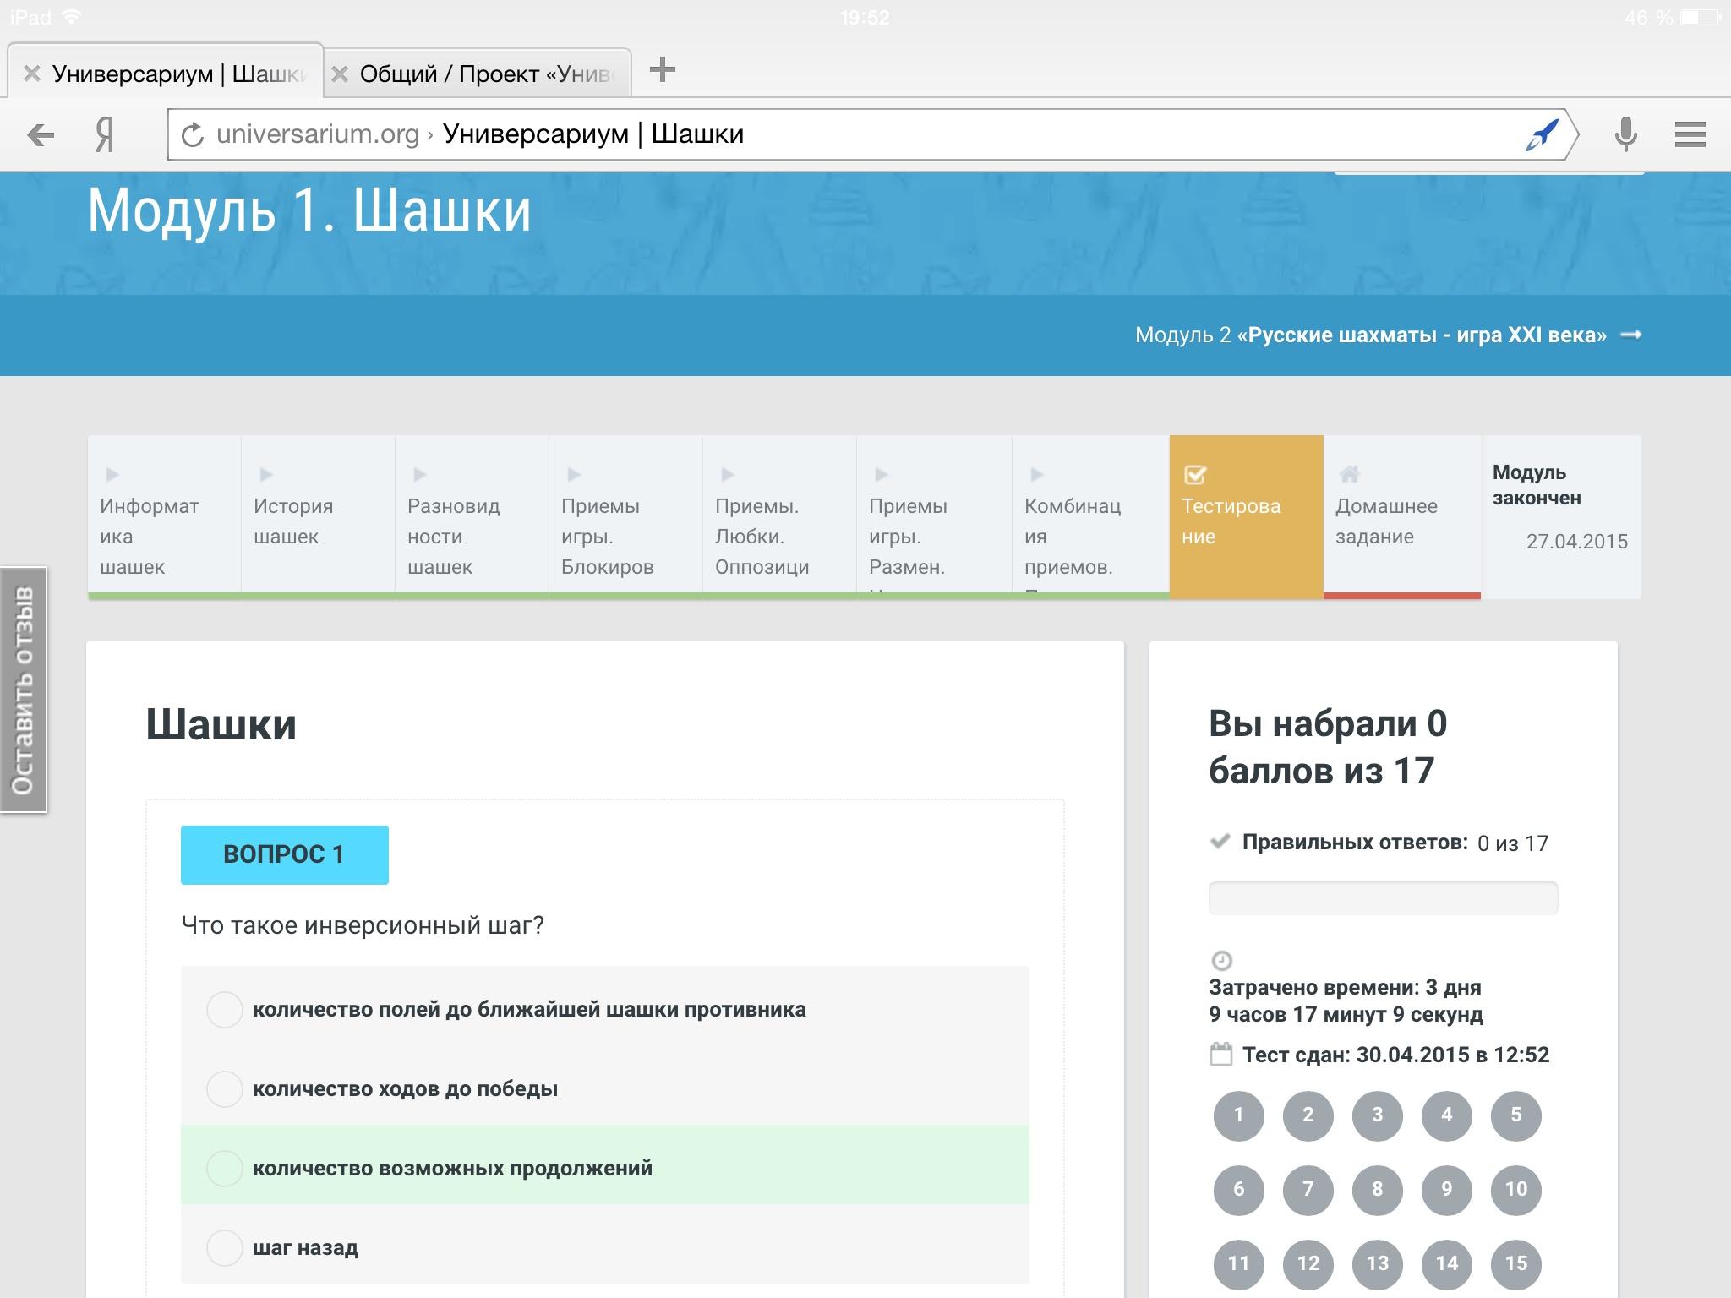Add a new browser tab
The height and width of the screenshot is (1298, 1731).
tap(663, 69)
